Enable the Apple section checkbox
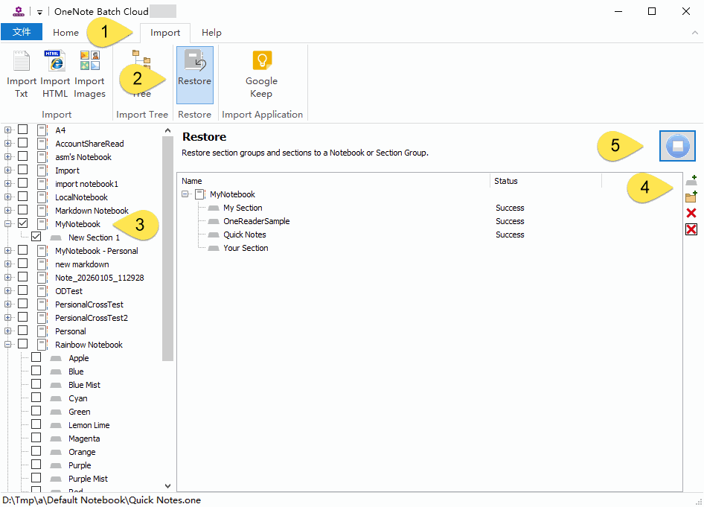The height and width of the screenshot is (507, 704). [36, 357]
